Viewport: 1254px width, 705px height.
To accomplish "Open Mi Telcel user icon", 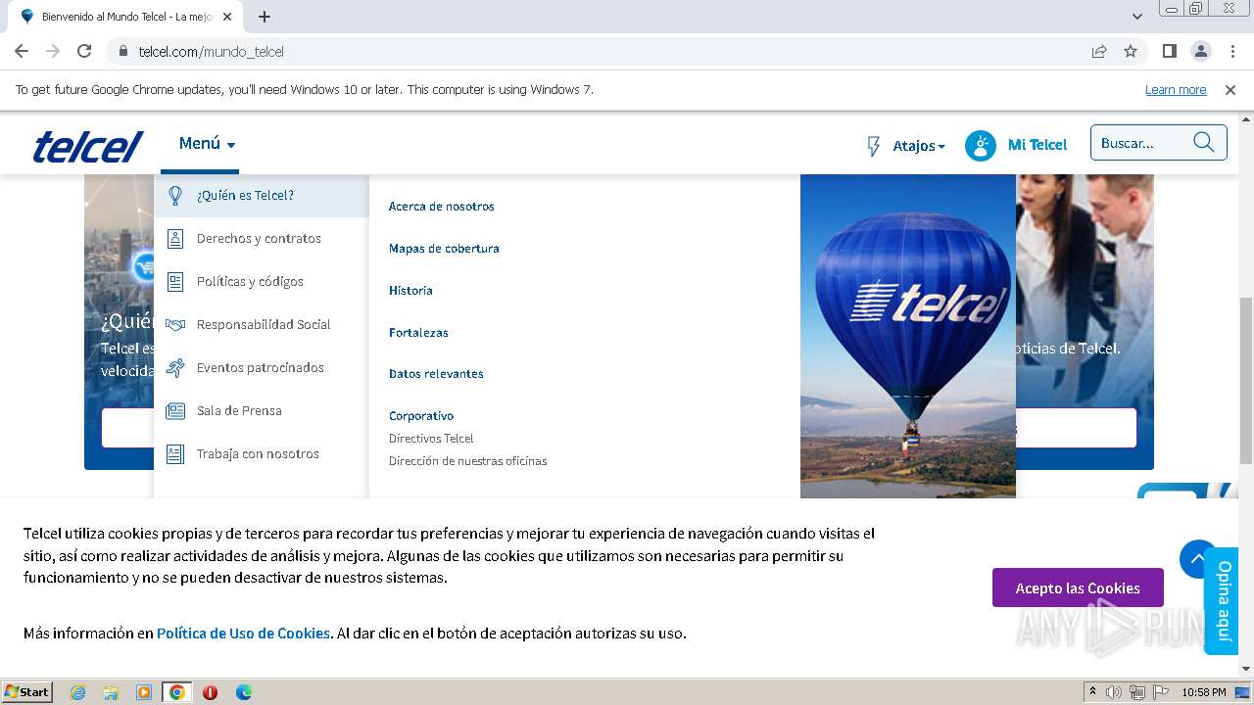I will 980,145.
